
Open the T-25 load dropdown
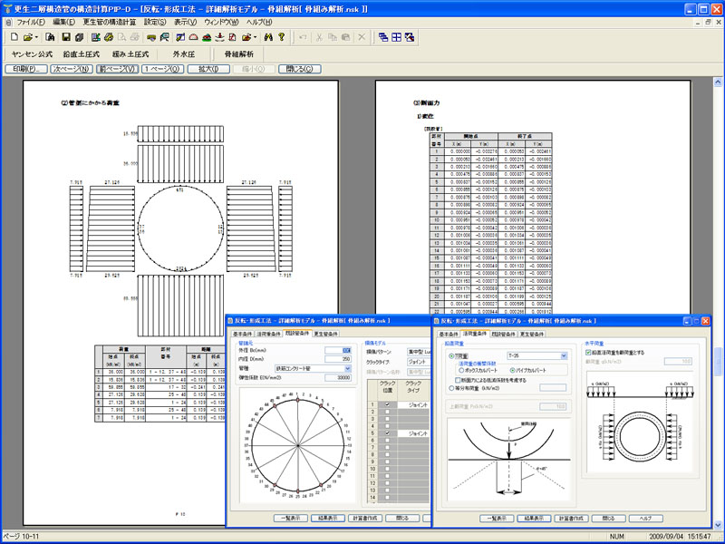click(x=563, y=356)
